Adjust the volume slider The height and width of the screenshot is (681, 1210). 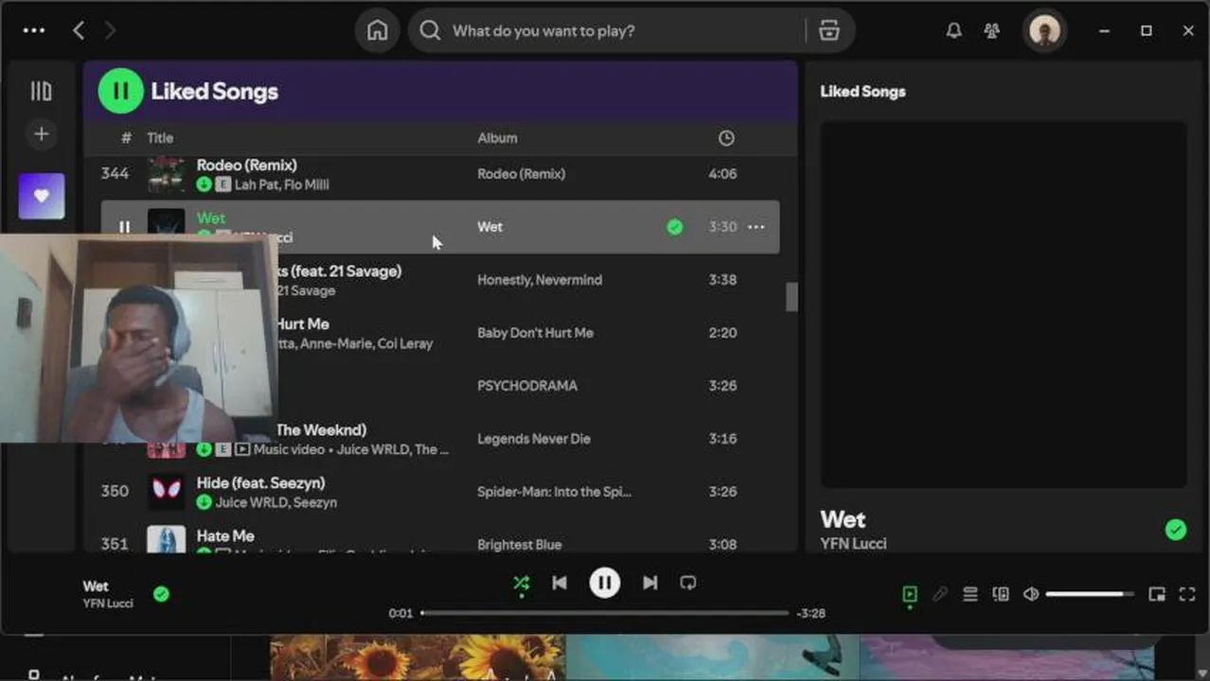(x=1089, y=594)
